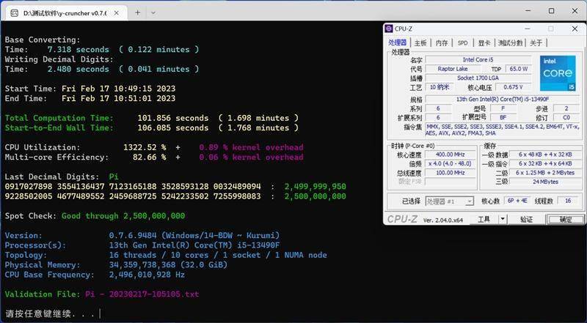
Task: Click the name field showing Intel Core i5
Action: coord(478,60)
